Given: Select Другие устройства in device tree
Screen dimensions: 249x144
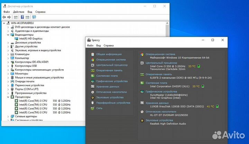Looking at the screenshot, I should (x=26, y=46).
